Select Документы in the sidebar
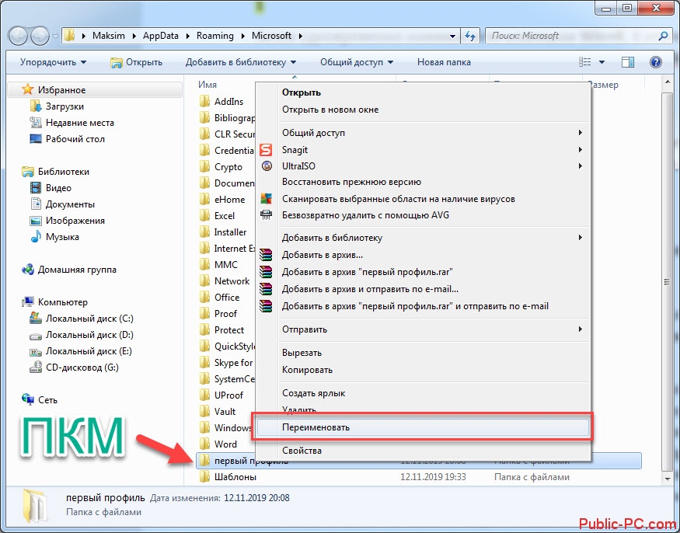This screenshot has width=680, height=533. [x=70, y=204]
